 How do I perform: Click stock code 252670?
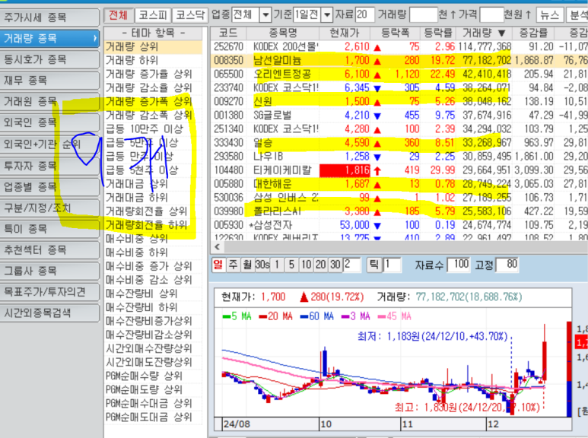[228, 47]
